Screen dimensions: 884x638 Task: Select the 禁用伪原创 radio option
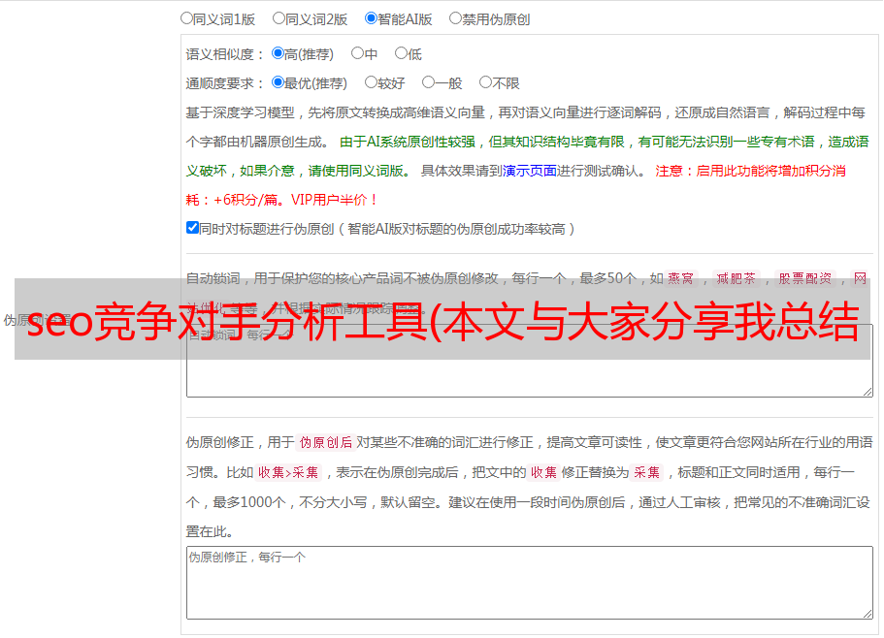[455, 18]
